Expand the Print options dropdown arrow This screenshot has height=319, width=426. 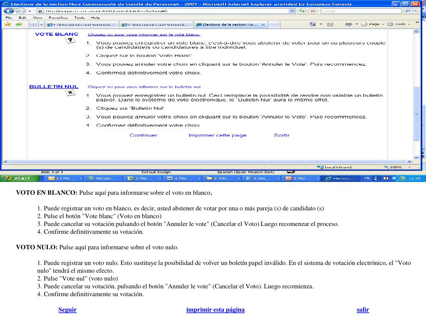357,24
